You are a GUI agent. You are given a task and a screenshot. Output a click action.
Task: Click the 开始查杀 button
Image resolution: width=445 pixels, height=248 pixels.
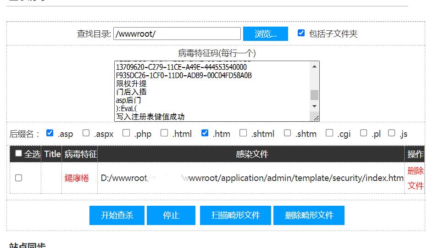coord(117,215)
